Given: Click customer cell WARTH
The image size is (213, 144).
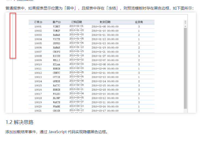Looking at the screenshot, I should 57,102.
